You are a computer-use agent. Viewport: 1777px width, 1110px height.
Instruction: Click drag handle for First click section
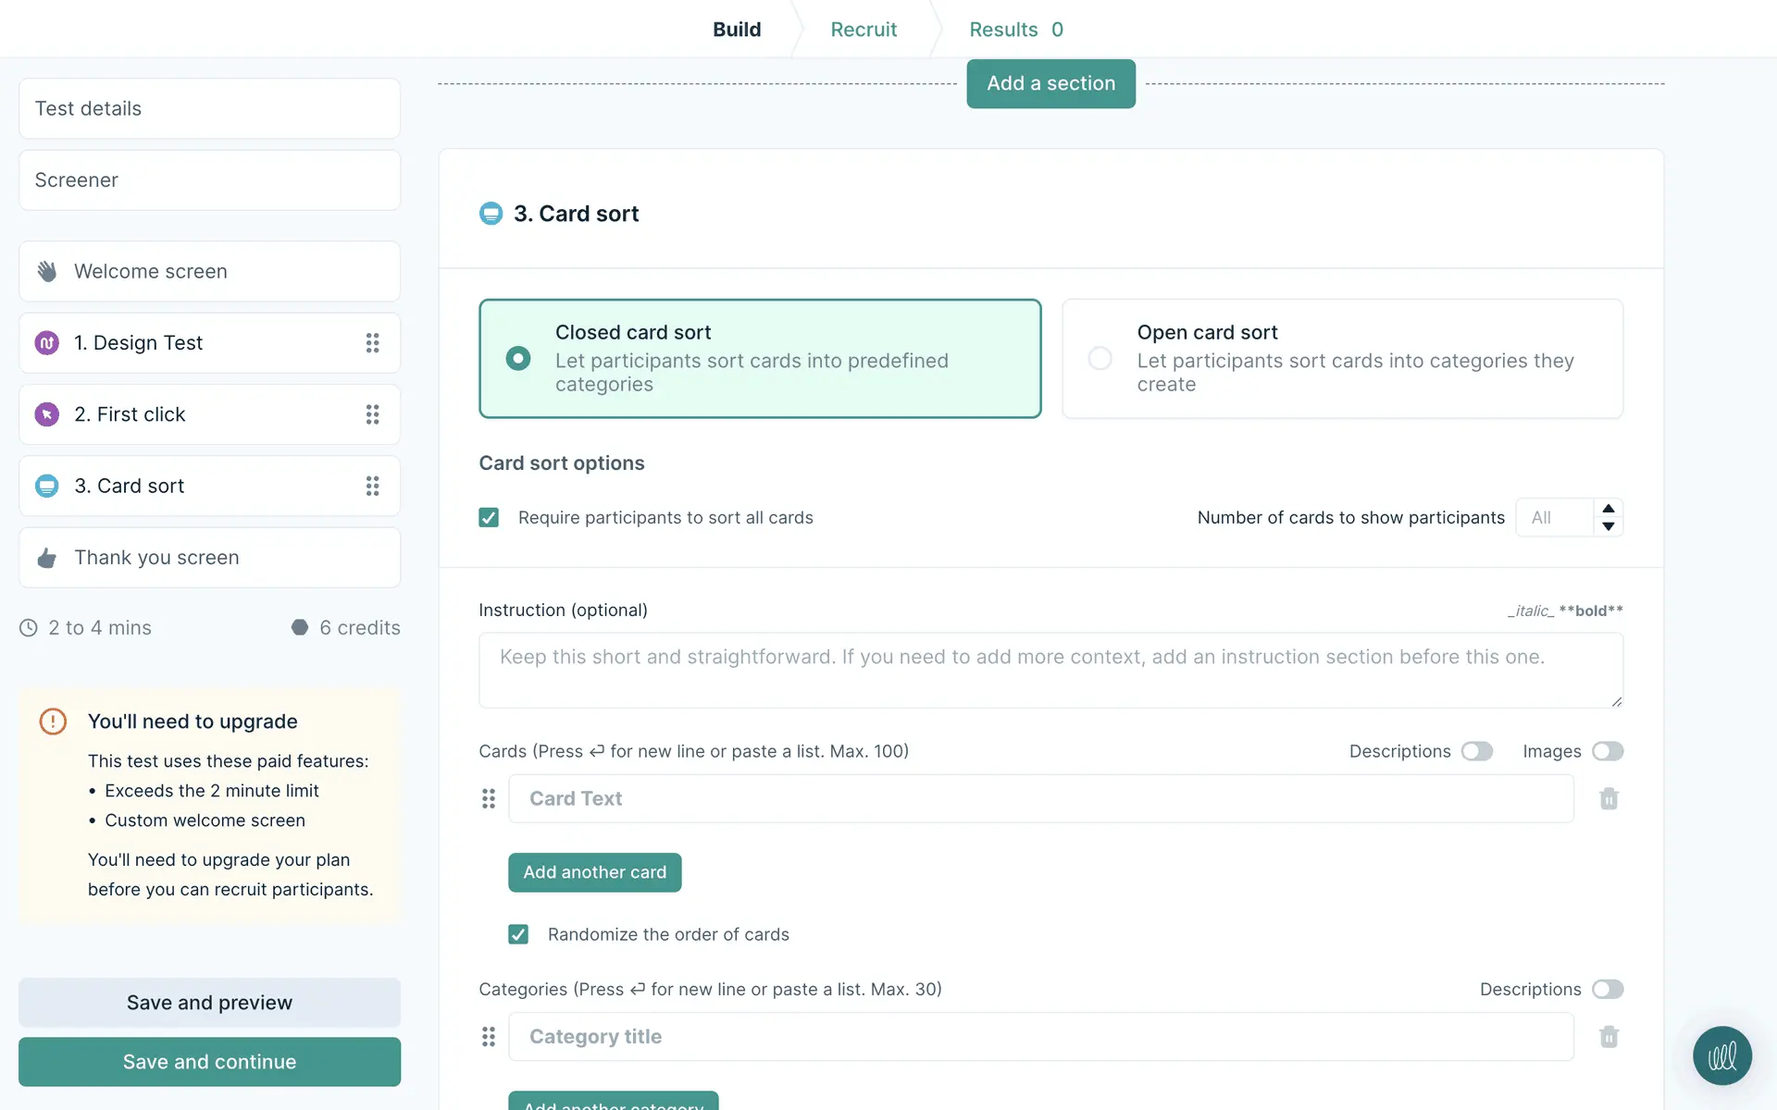click(372, 414)
